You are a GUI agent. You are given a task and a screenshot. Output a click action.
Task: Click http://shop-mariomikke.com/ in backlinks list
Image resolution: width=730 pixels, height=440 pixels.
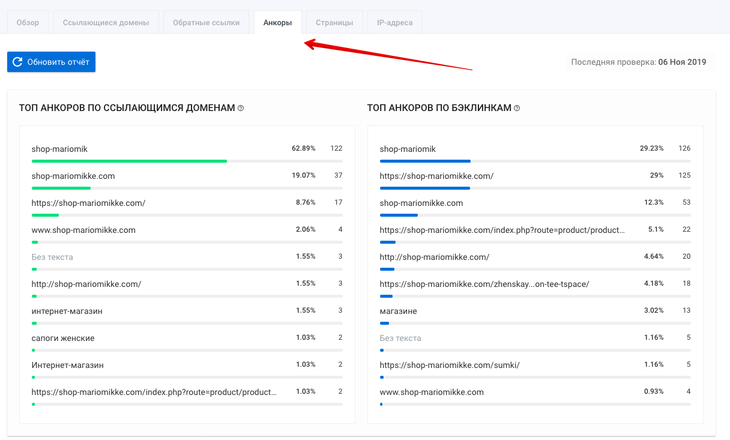click(435, 257)
